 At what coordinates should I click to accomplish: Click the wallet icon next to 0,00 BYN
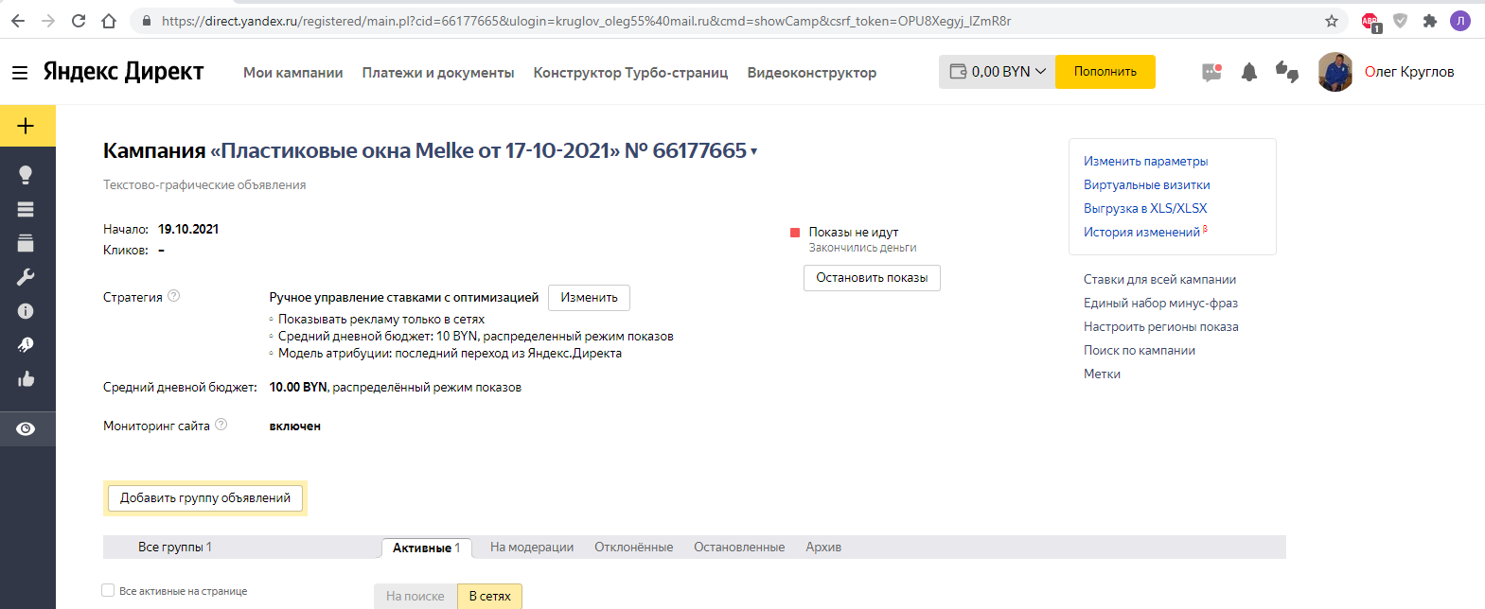[x=958, y=72]
